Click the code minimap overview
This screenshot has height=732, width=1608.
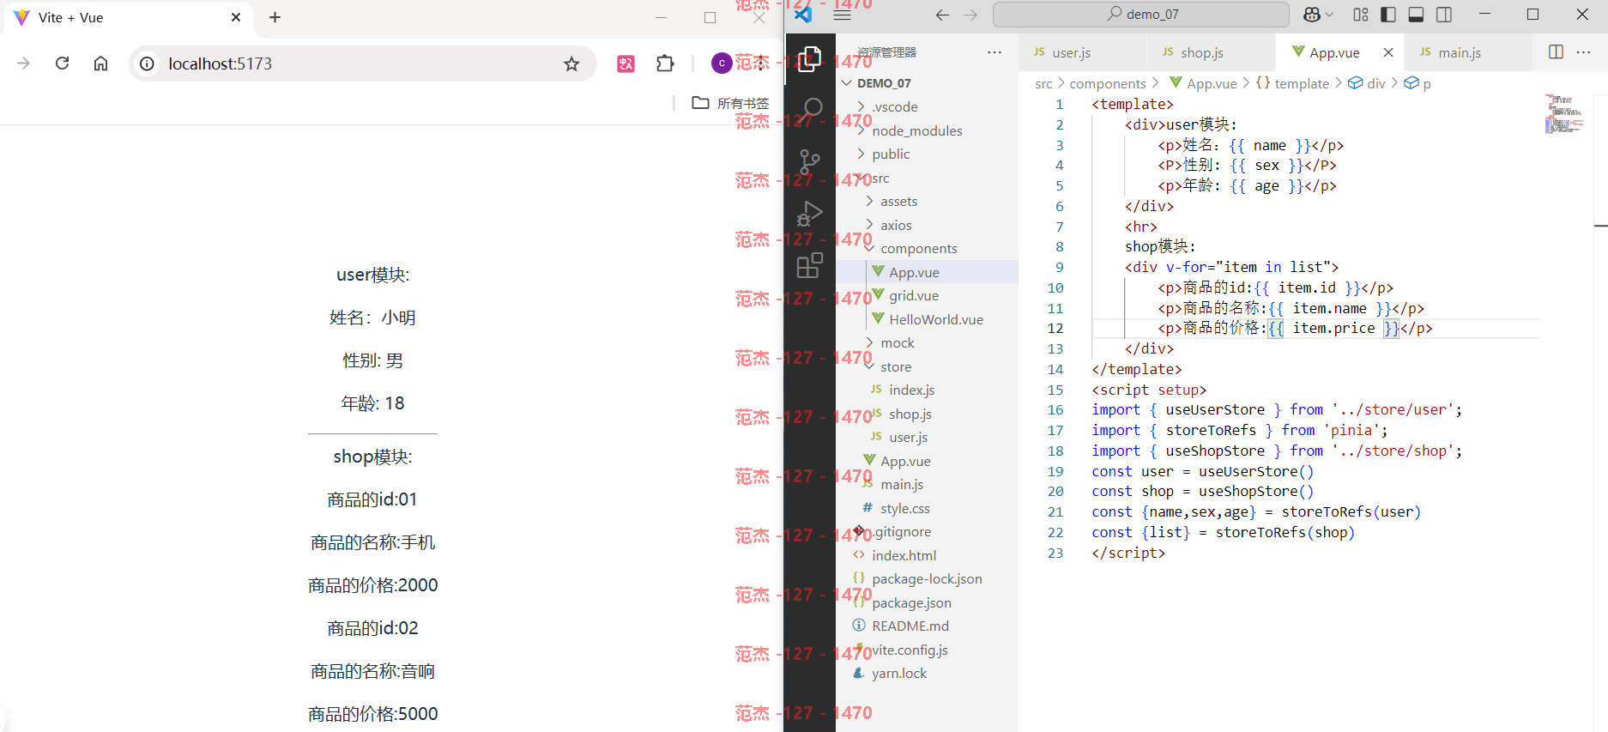(x=1564, y=114)
